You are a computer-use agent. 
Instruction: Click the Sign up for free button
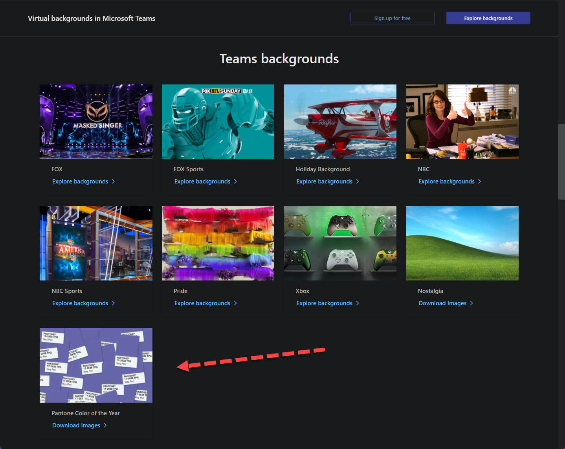[x=392, y=18]
